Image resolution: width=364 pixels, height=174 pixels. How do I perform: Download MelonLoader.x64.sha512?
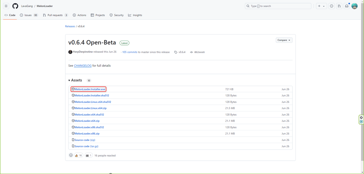point(89,115)
